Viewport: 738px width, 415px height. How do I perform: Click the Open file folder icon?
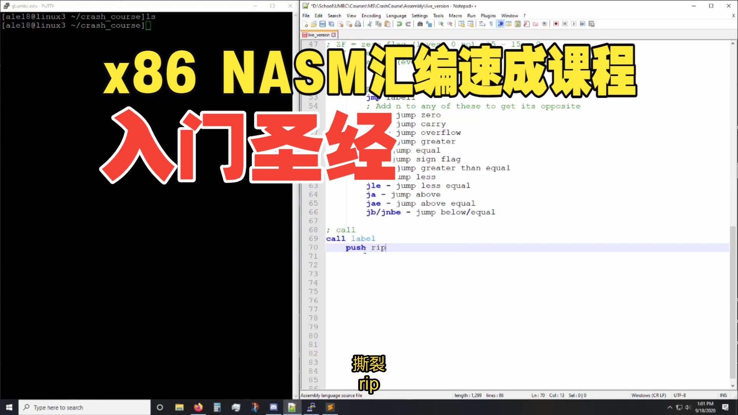314,24
